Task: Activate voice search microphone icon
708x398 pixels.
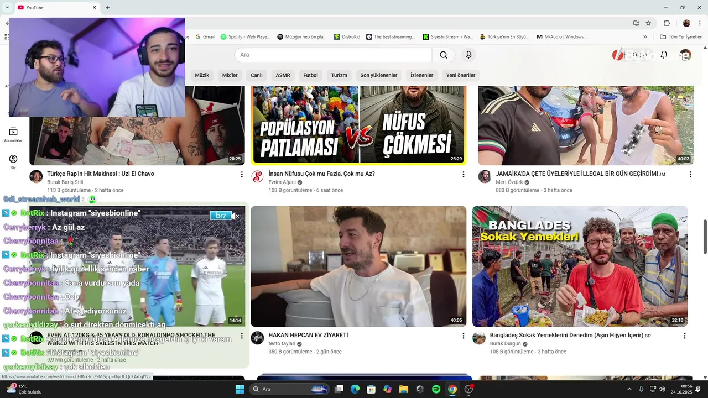Action: click(x=468, y=55)
